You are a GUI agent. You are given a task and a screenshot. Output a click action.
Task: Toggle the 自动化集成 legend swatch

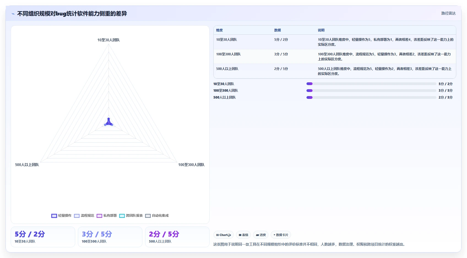tap(148, 216)
